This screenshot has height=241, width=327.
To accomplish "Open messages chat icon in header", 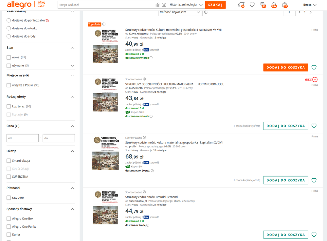I will click(263, 5).
